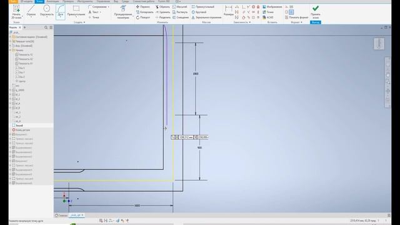Click the Размеры dimension tool
This screenshot has height=225, width=400.
228,11
